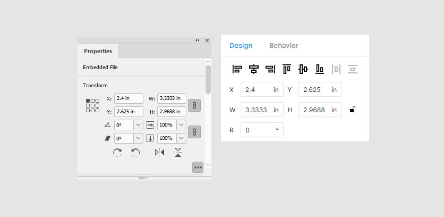Screen dimensions: 444x217
Task: Close the Properties panel
Action: click(x=207, y=40)
